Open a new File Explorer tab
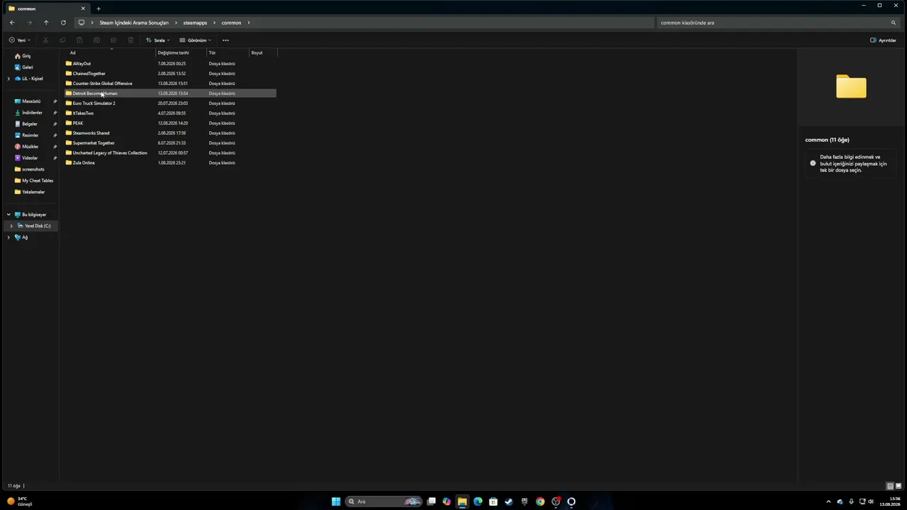 point(98,8)
